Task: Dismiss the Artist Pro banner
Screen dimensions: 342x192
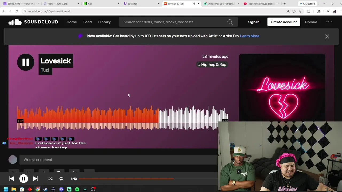Action: 327,37
